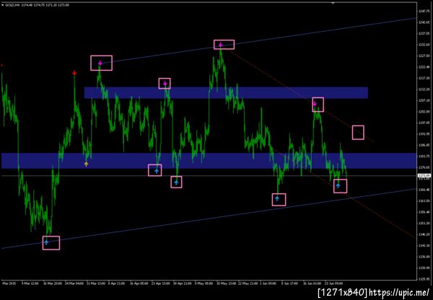This screenshot has height=300, width=433.
Task: Click the horizontal current price line
Action: tap(209, 175)
